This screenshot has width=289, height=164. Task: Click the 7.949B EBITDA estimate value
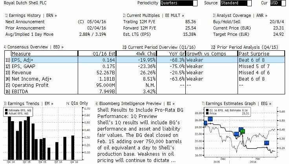[x=107, y=91]
